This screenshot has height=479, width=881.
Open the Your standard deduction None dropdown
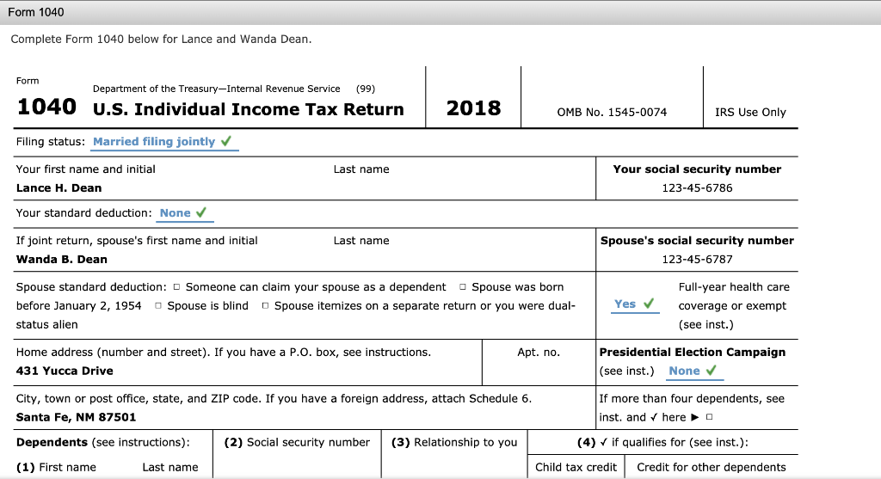click(x=184, y=213)
